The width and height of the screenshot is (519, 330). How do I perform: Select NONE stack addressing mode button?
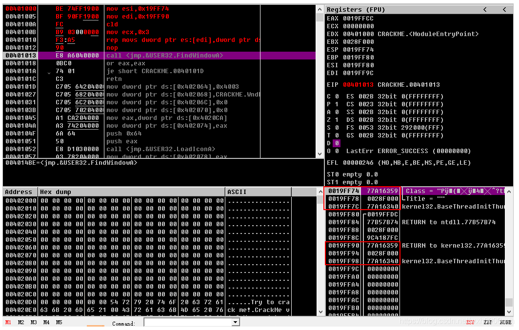505,322
